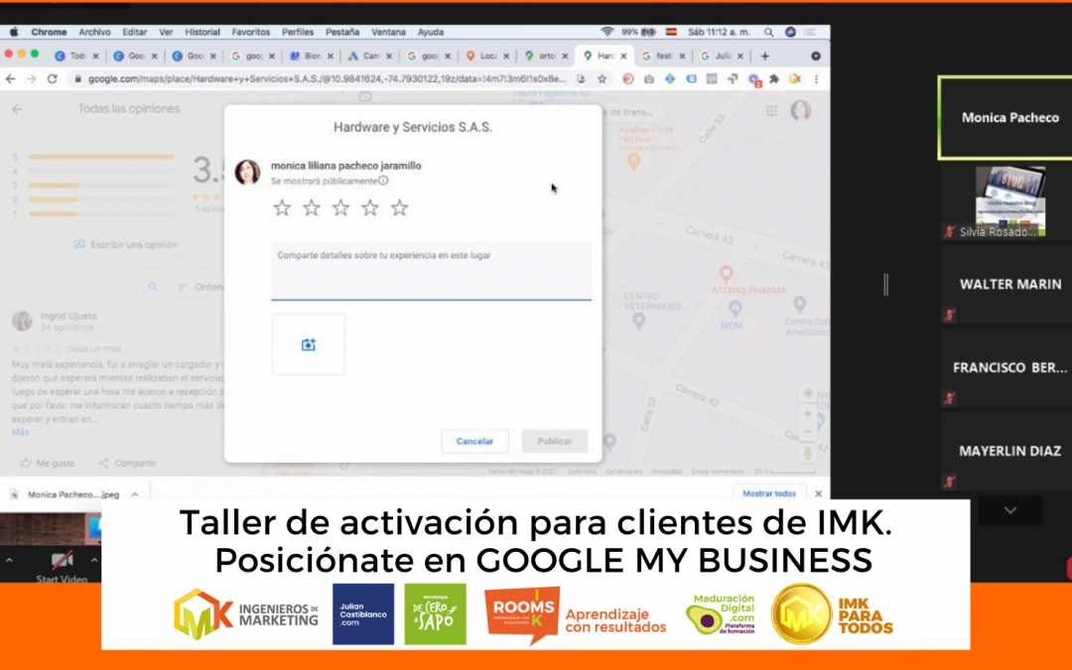Reload the page with refresh icon

pos(52,78)
